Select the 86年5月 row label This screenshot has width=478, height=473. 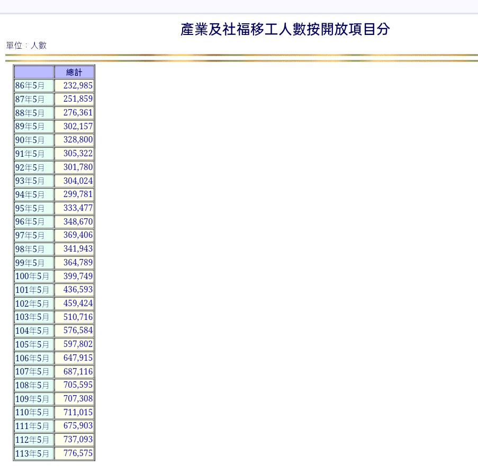(30, 86)
